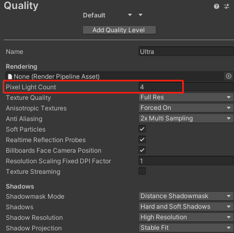This screenshot has height=233, width=234.
Task: Open the Shadowmask Mode dropdown
Action: (186, 196)
